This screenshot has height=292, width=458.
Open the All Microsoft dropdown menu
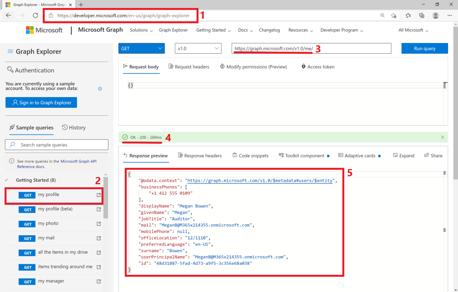click(413, 30)
